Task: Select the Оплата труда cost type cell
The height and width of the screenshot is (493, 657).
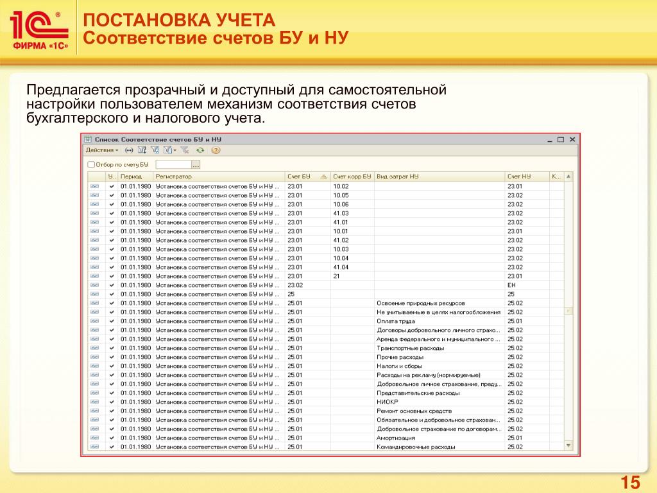Action: (x=439, y=321)
